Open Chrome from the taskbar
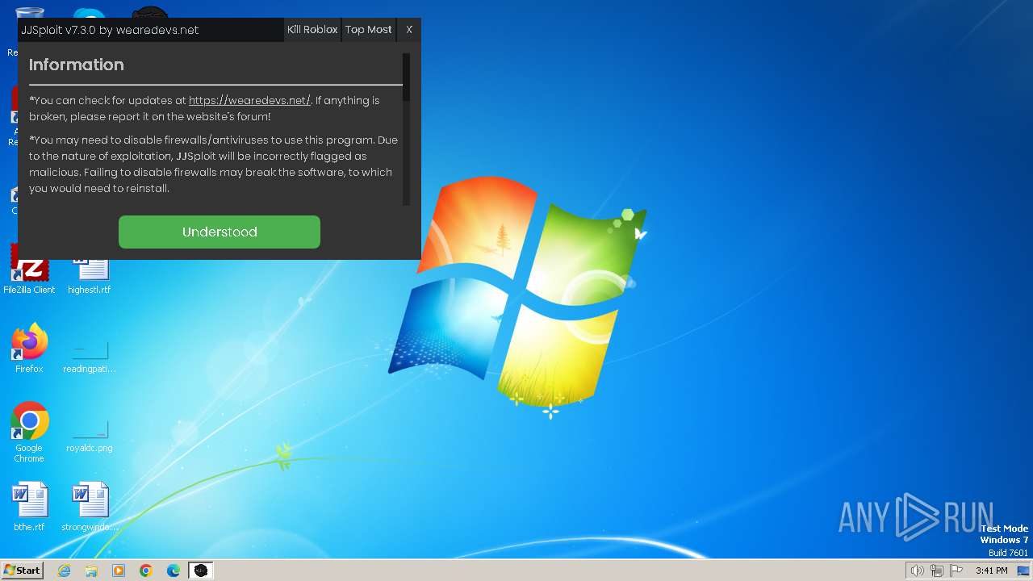 pos(146,571)
